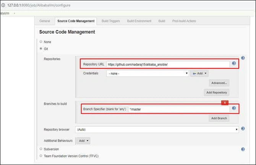Image resolution: width=256 pixels, height=165 pixels.
Task: Click the Repositories label
Action: click(x=52, y=59)
